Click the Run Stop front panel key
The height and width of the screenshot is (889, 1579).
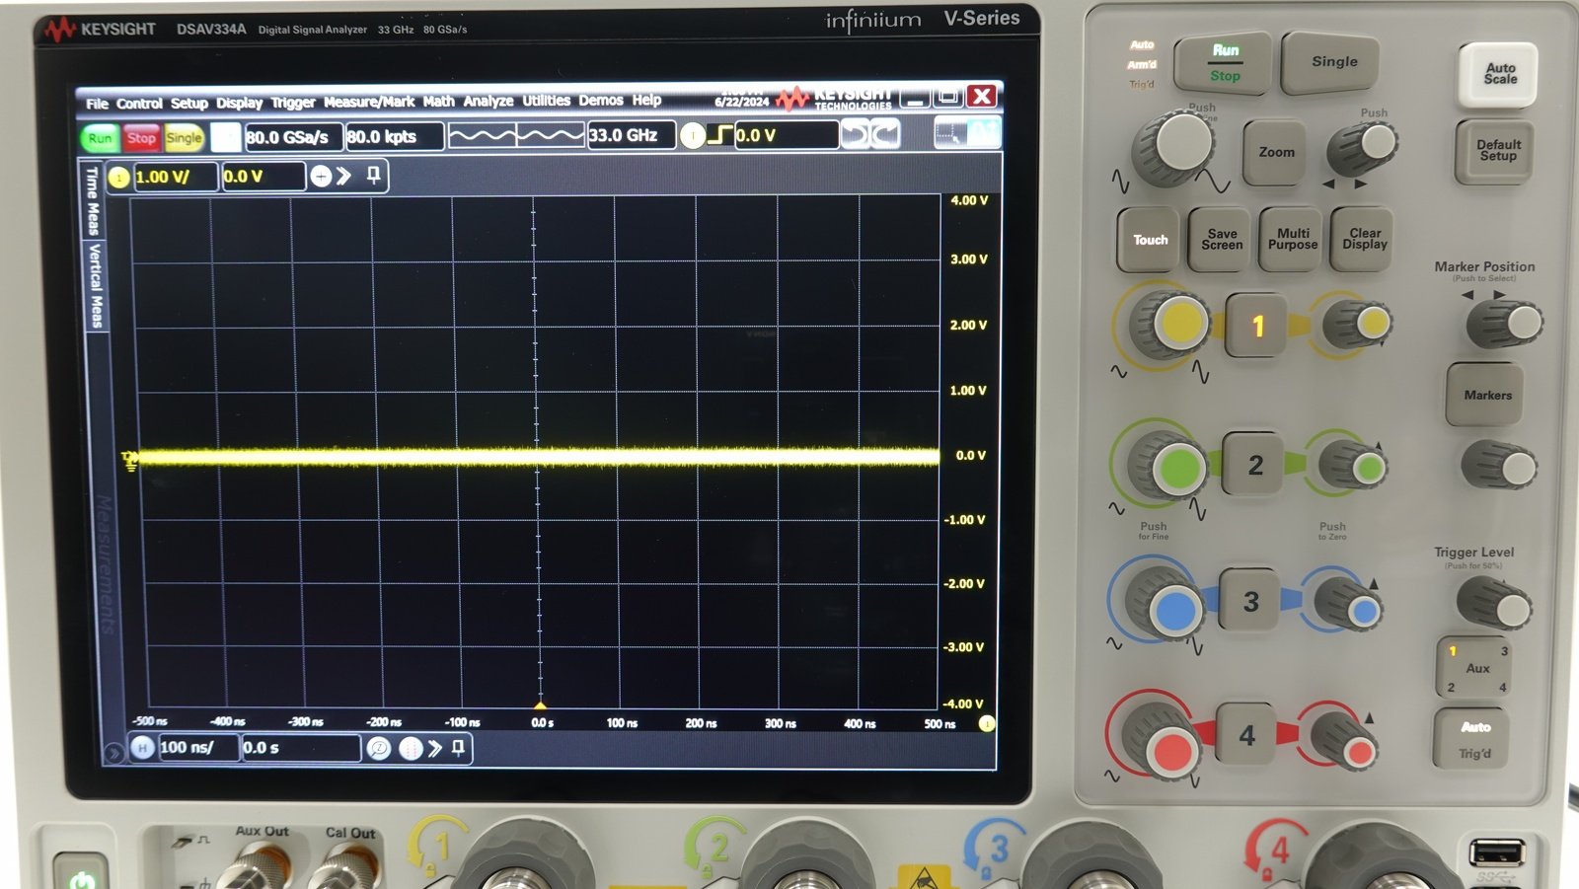(1225, 62)
